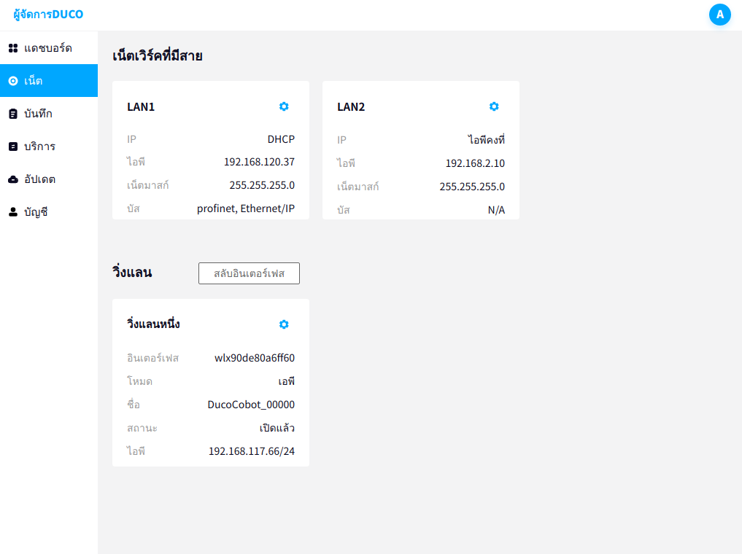
Task: Click LAN1 netmask 255.255.255.0 value
Action: (x=262, y=185)
